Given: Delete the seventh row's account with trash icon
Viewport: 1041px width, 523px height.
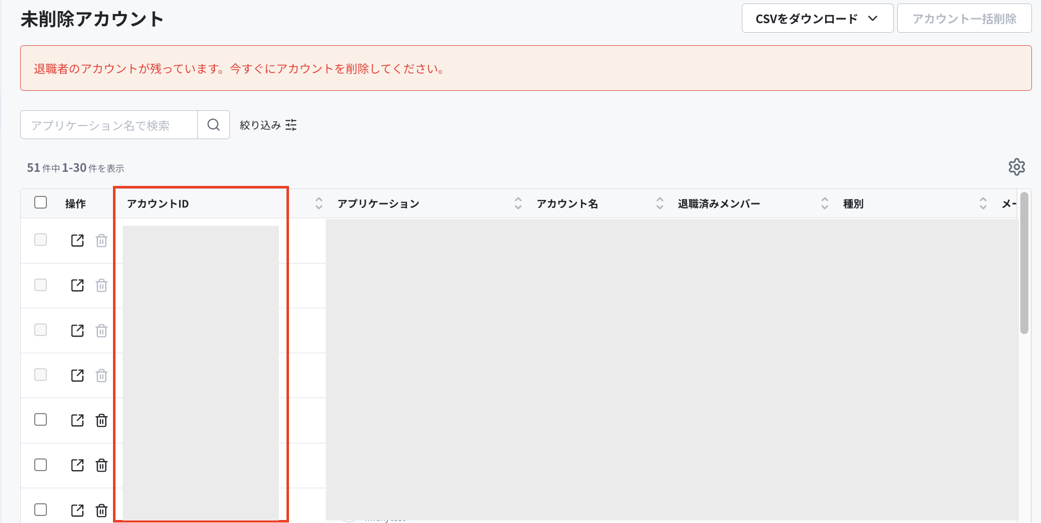Looking at the screenshot, I should [x=102, y=510].
